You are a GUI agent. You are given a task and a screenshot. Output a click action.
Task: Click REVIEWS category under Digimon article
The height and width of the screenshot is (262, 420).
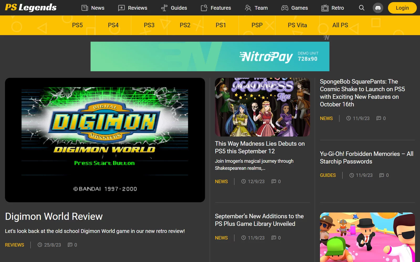[14, 245]
